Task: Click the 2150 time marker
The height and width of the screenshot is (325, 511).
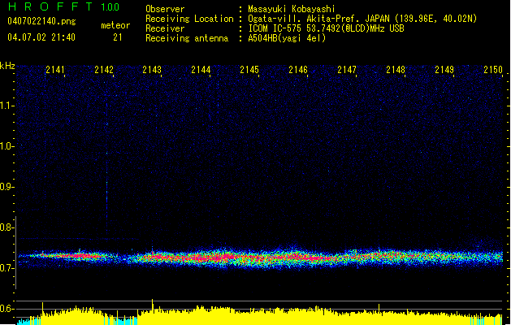Action: tap(492, 71)
